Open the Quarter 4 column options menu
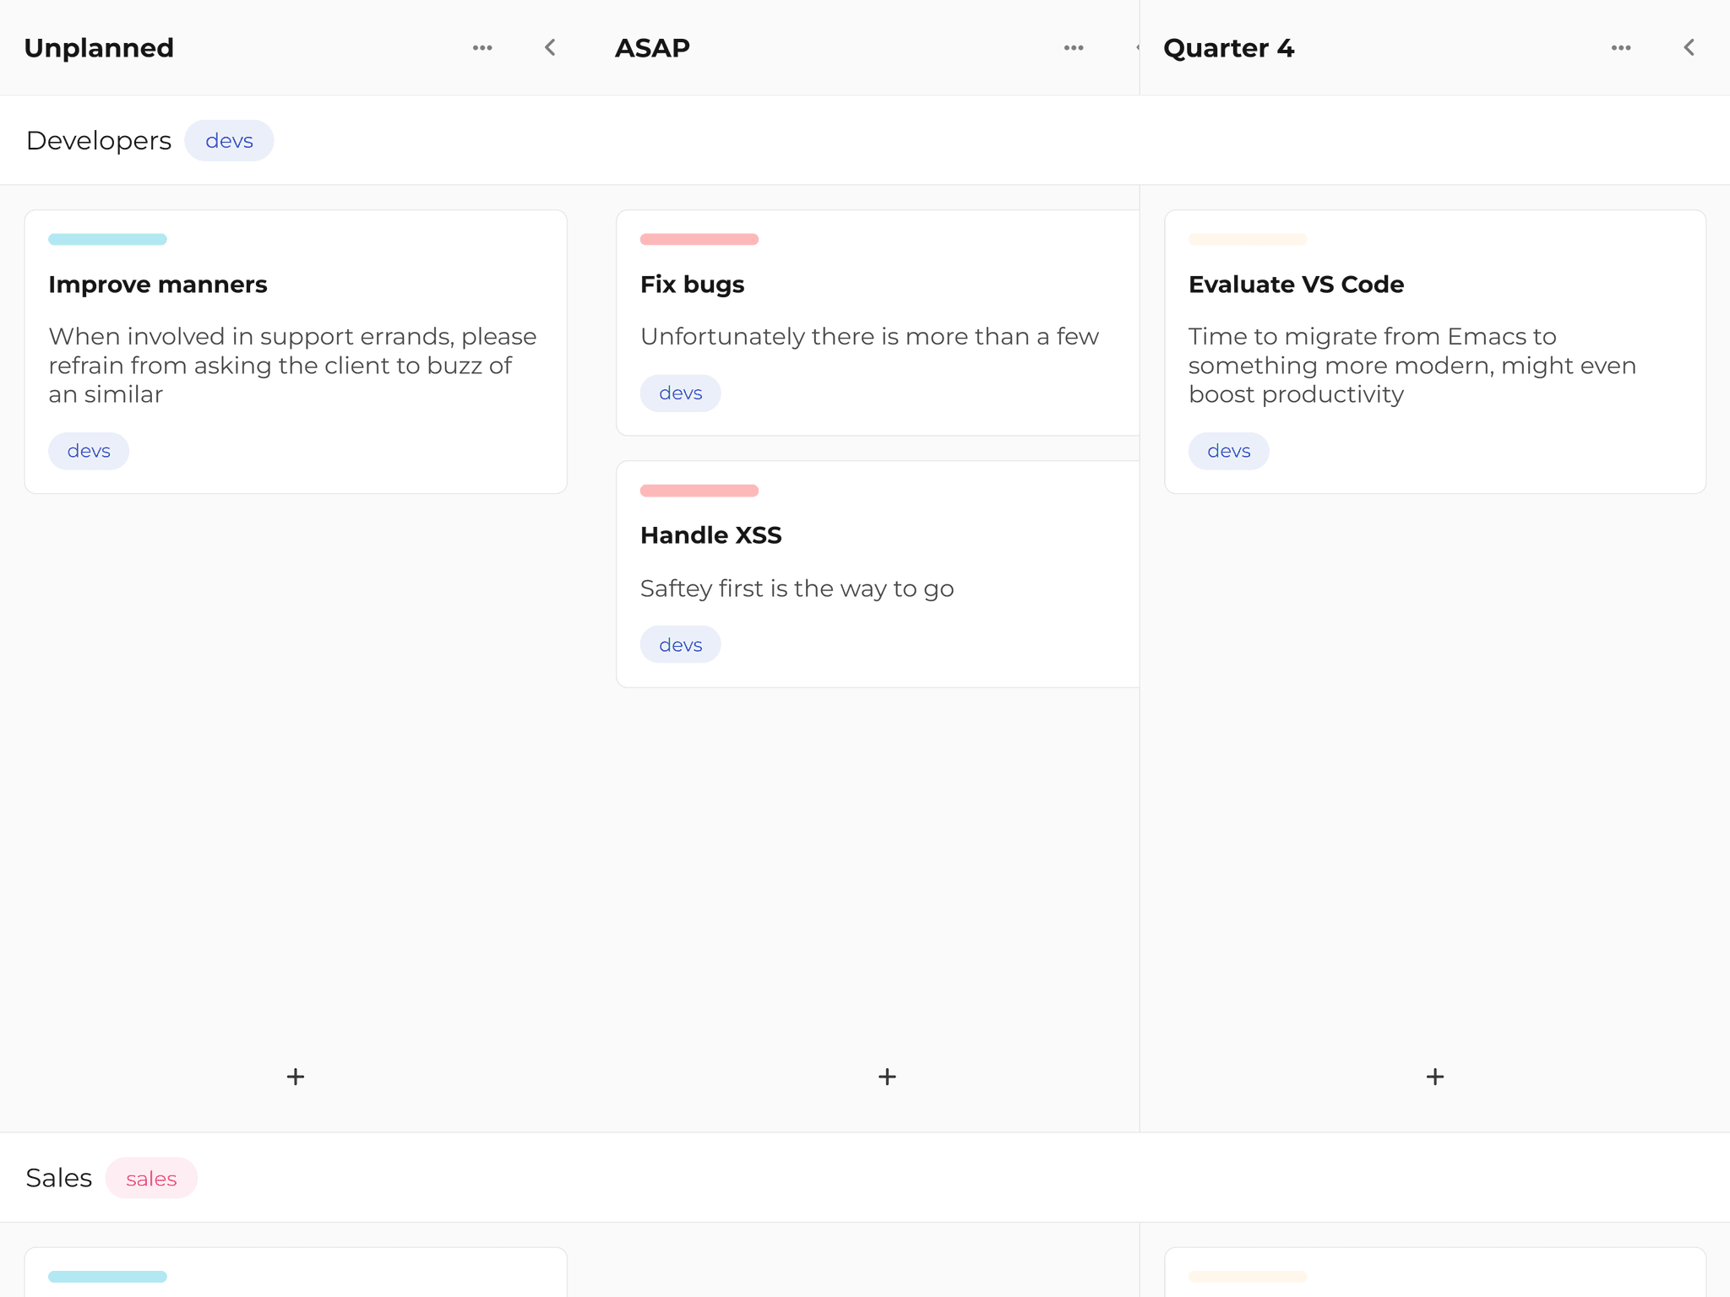Screen dimensions: 1730x1297 pyautogui.click(x=1621, y=47)
